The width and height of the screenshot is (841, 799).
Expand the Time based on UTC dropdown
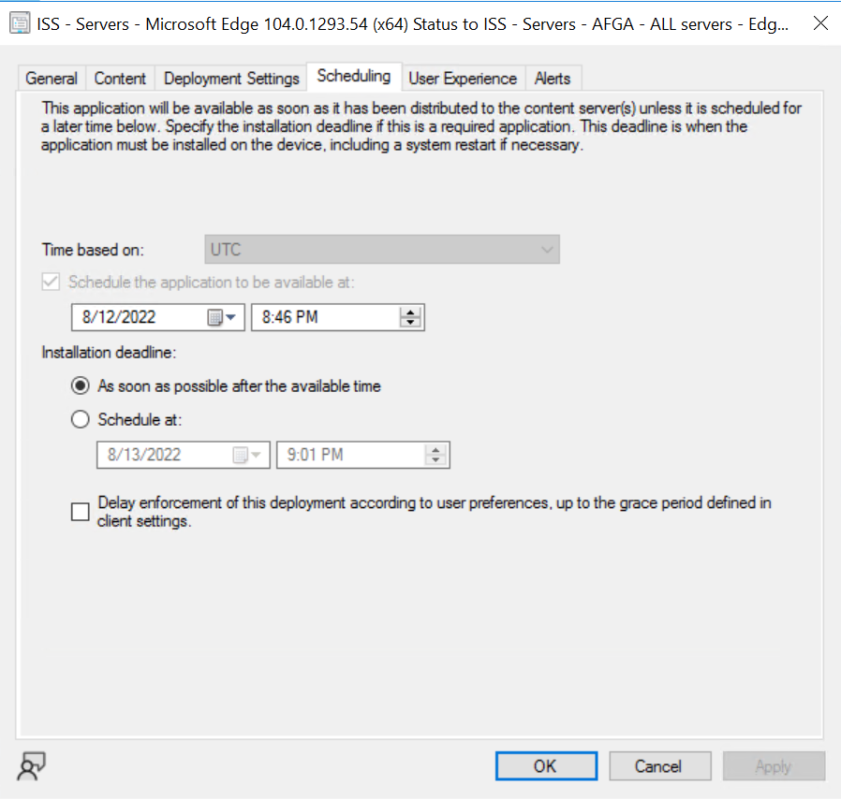click(x=382, y=249)
